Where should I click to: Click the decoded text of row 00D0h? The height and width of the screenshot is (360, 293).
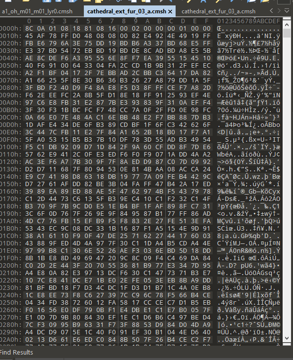tap(249, 125)
